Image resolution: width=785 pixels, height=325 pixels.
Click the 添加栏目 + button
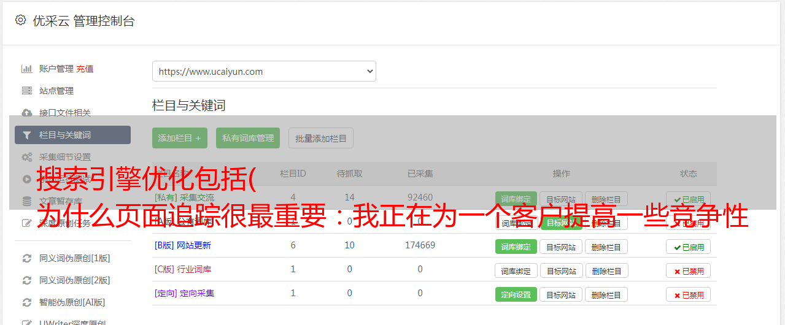[180, 138]
